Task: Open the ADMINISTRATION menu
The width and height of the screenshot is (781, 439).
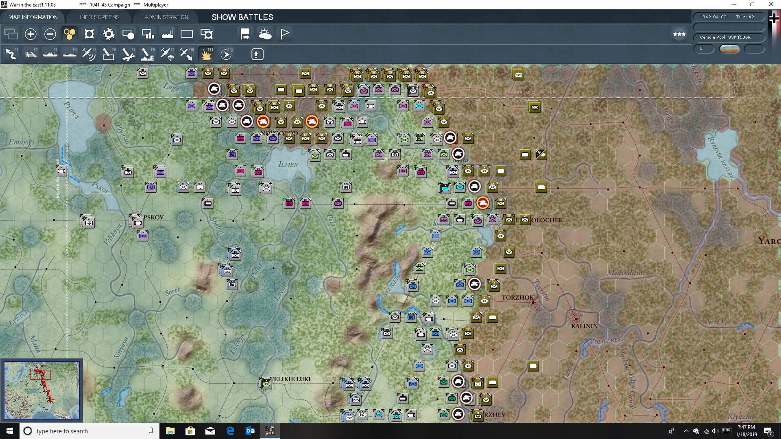Action: tap(166, 17)
